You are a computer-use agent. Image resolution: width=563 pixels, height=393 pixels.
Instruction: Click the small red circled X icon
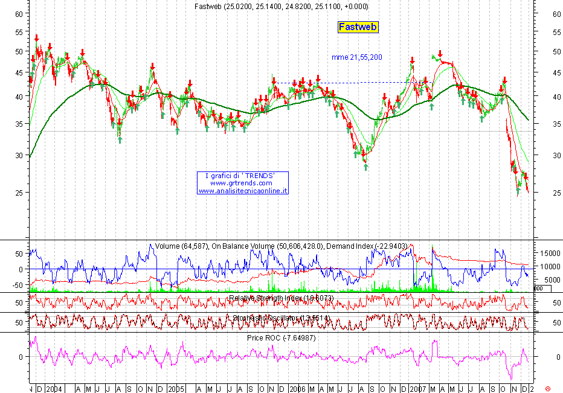(548, 389)
